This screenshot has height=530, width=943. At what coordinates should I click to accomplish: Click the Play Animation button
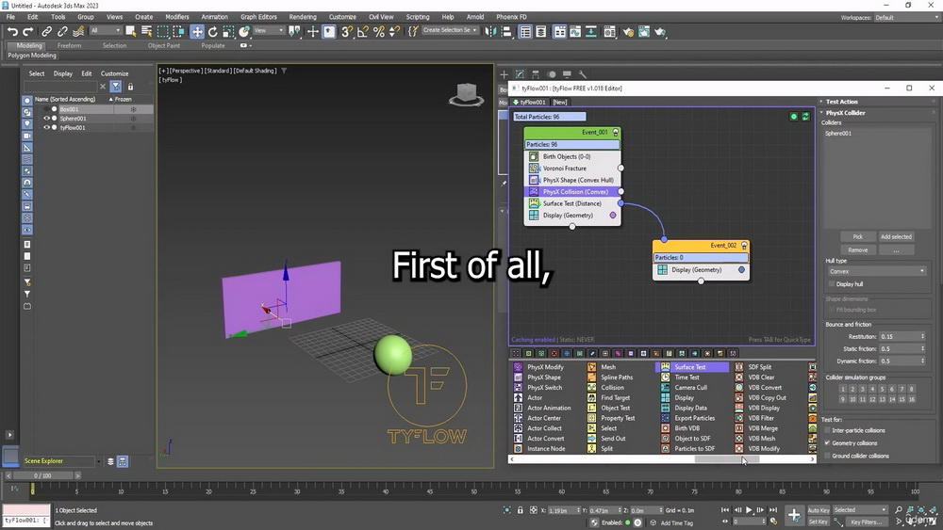(x=749, y=509)
